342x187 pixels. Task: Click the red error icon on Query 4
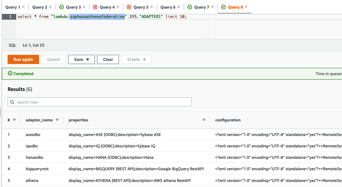pyautogui.click(x=95, y=7)
